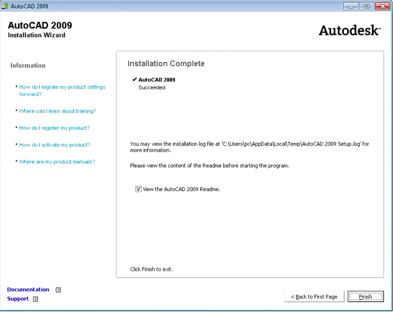
Task: Click the 'AutoCAD 2009' completed product name
Action: pyautogui.click(x=157, y=80)
